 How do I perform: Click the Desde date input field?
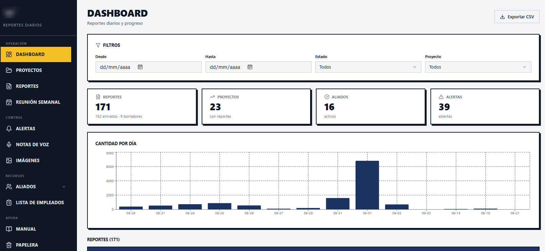[148, 67]
